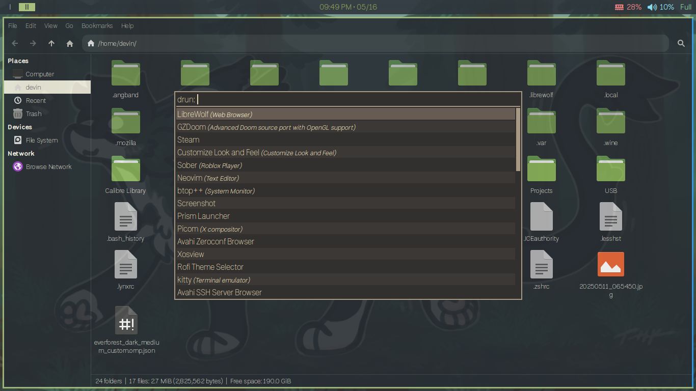696x391 pixels.
Task: Select File System under Devices
Action: click(41, 141)
